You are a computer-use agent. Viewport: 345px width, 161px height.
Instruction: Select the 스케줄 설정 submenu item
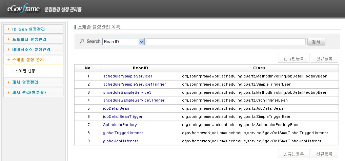23,71
